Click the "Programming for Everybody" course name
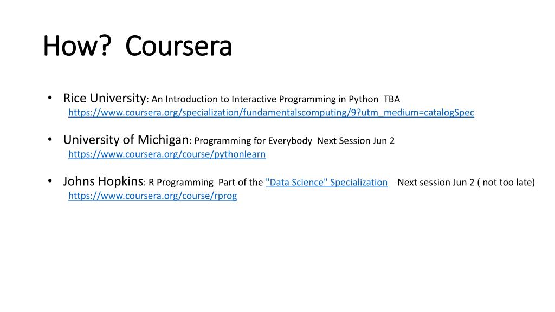555x312 pixels. click(x=253, y=141)
